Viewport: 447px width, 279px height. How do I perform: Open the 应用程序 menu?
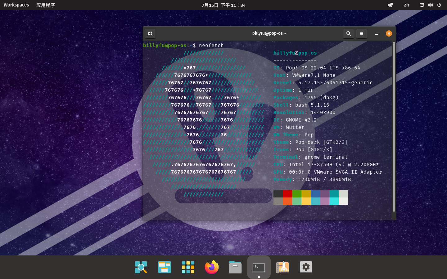[45, 5]
